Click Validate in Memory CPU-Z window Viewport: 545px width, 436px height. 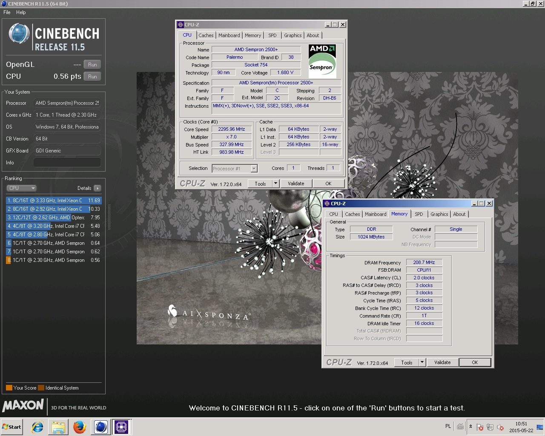442,363
